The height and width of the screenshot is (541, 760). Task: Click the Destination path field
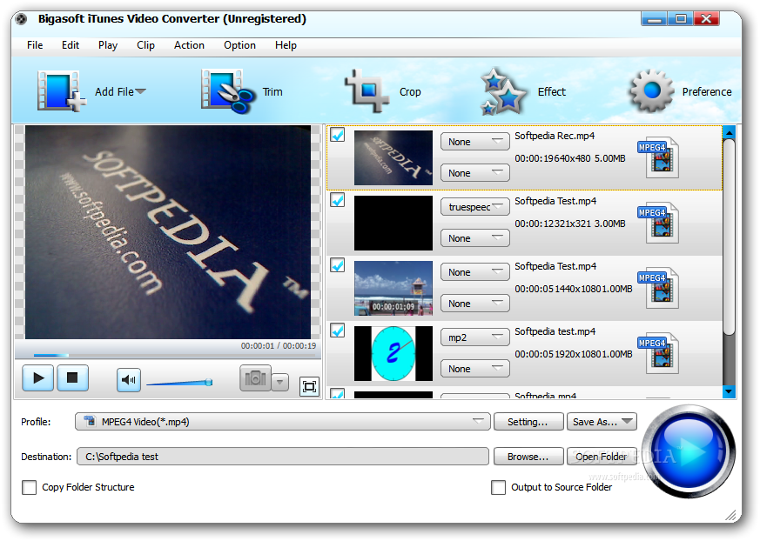point(283,457)
